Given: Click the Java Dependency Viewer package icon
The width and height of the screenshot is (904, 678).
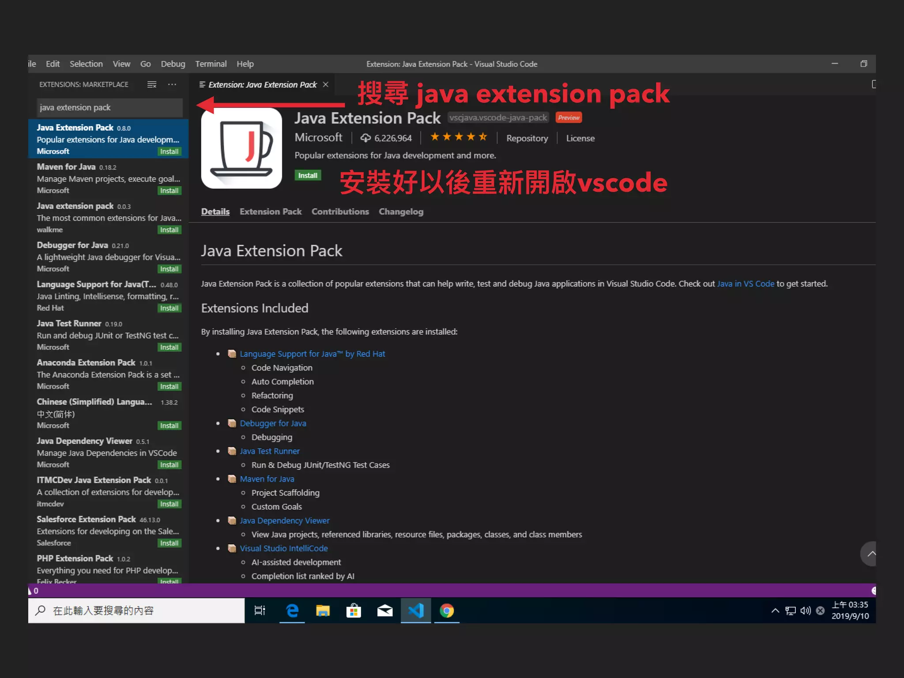Looking at the screenshot, I should (x=232, y=520).
